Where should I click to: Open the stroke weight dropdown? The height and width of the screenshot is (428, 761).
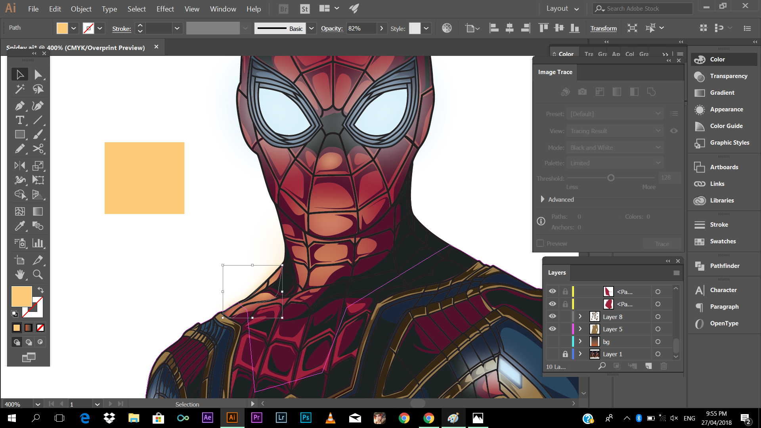177,28
